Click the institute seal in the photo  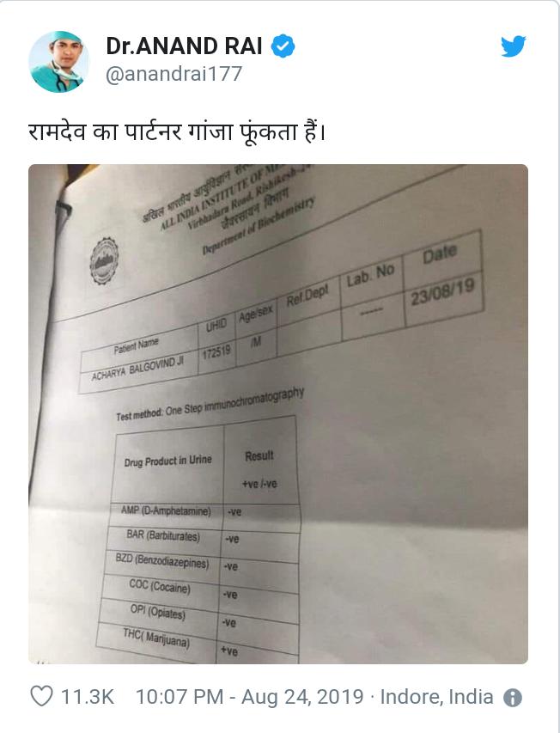coord(104,261)
